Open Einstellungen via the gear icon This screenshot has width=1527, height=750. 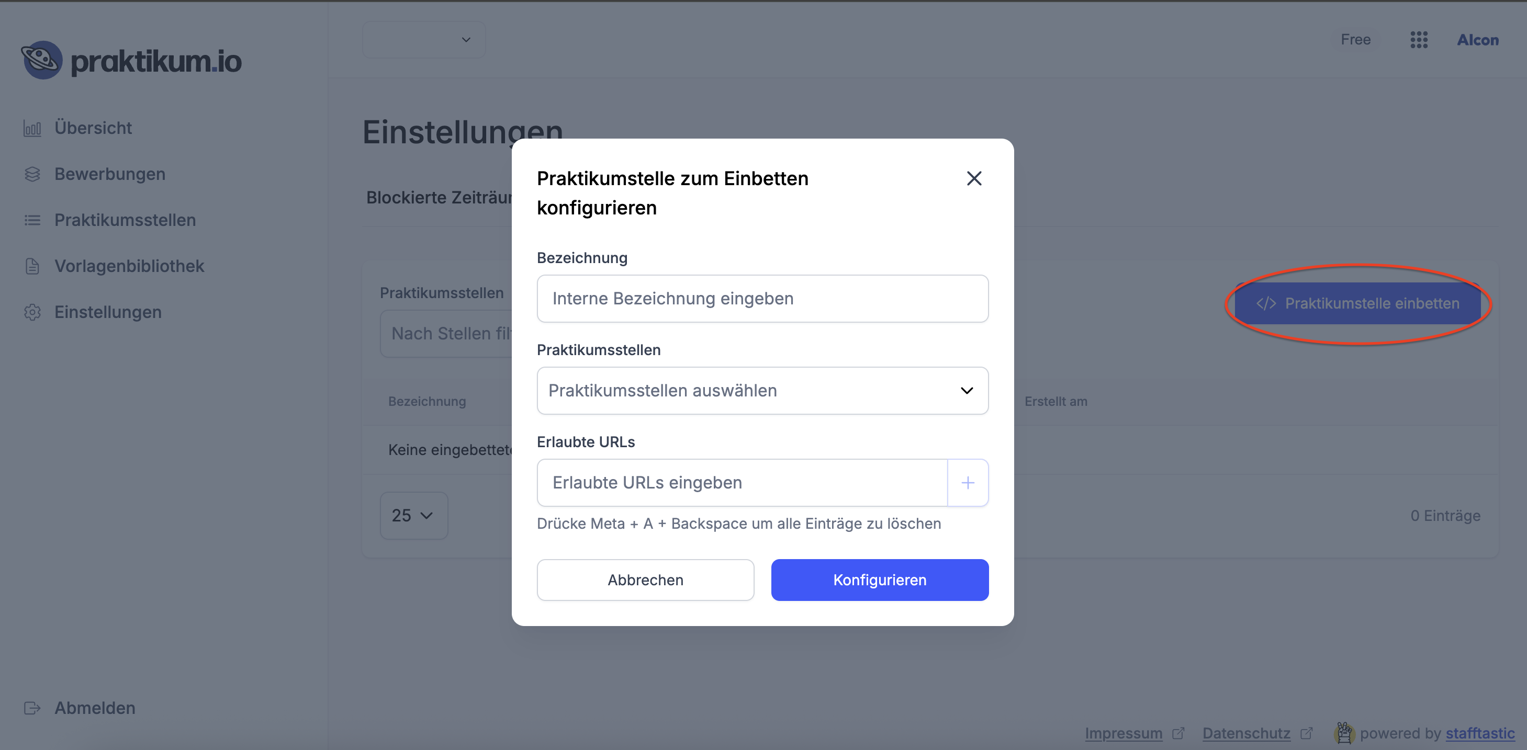point(32,312)
